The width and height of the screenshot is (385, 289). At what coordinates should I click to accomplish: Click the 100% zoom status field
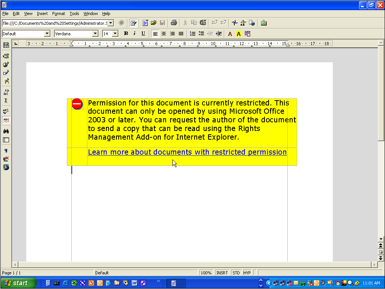click(x=206, y=273)
